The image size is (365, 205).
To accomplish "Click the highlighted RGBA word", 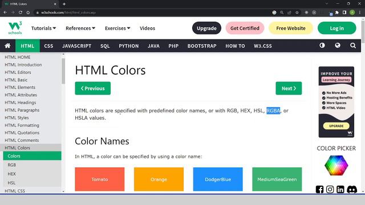I will [273, 110].
